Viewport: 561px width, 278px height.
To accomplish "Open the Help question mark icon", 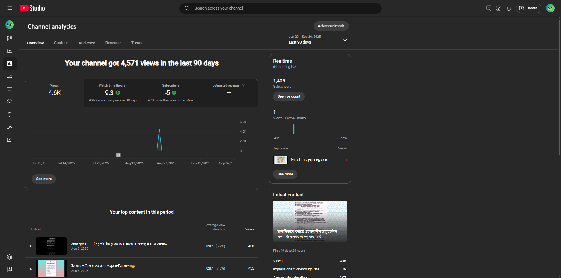I will point(498,8).
